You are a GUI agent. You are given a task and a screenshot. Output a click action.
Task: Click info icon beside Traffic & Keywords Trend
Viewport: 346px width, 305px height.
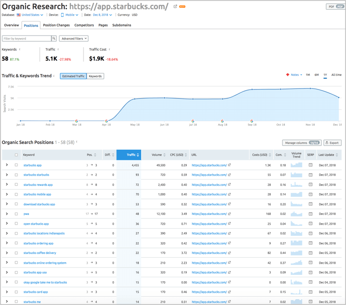click(54, 76)
